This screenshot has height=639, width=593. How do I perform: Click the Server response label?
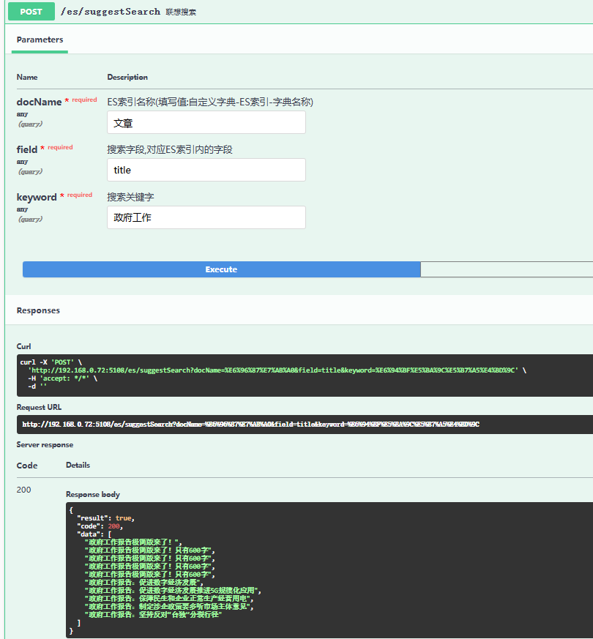click(x=45, y=444)
